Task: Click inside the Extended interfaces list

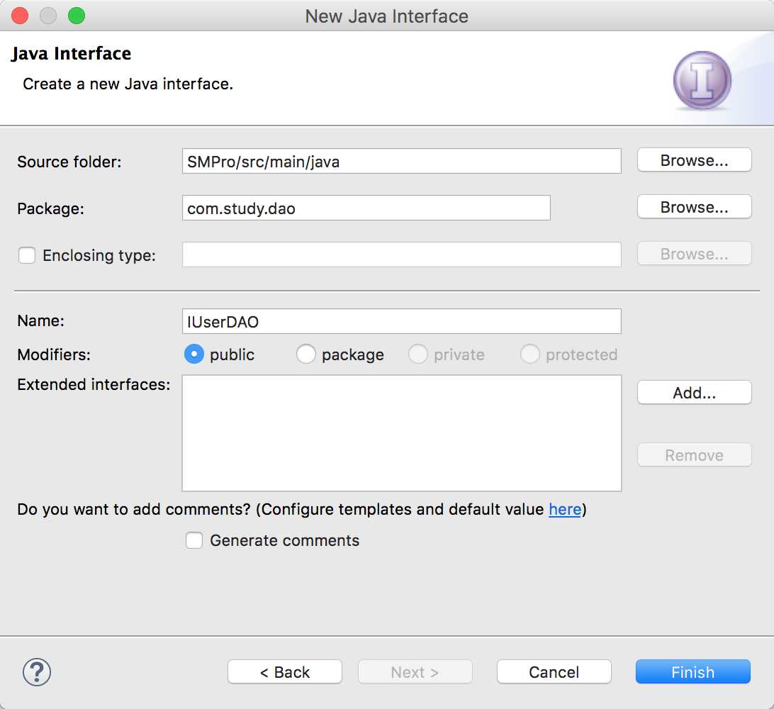Action: (401, 433)
